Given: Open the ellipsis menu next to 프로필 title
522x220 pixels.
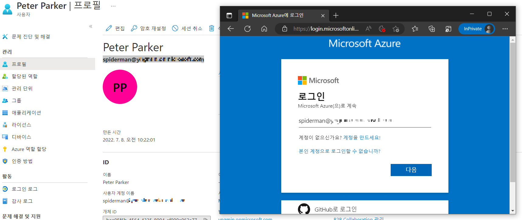Looking at the screenshot, I should click(x=113, y=6).
